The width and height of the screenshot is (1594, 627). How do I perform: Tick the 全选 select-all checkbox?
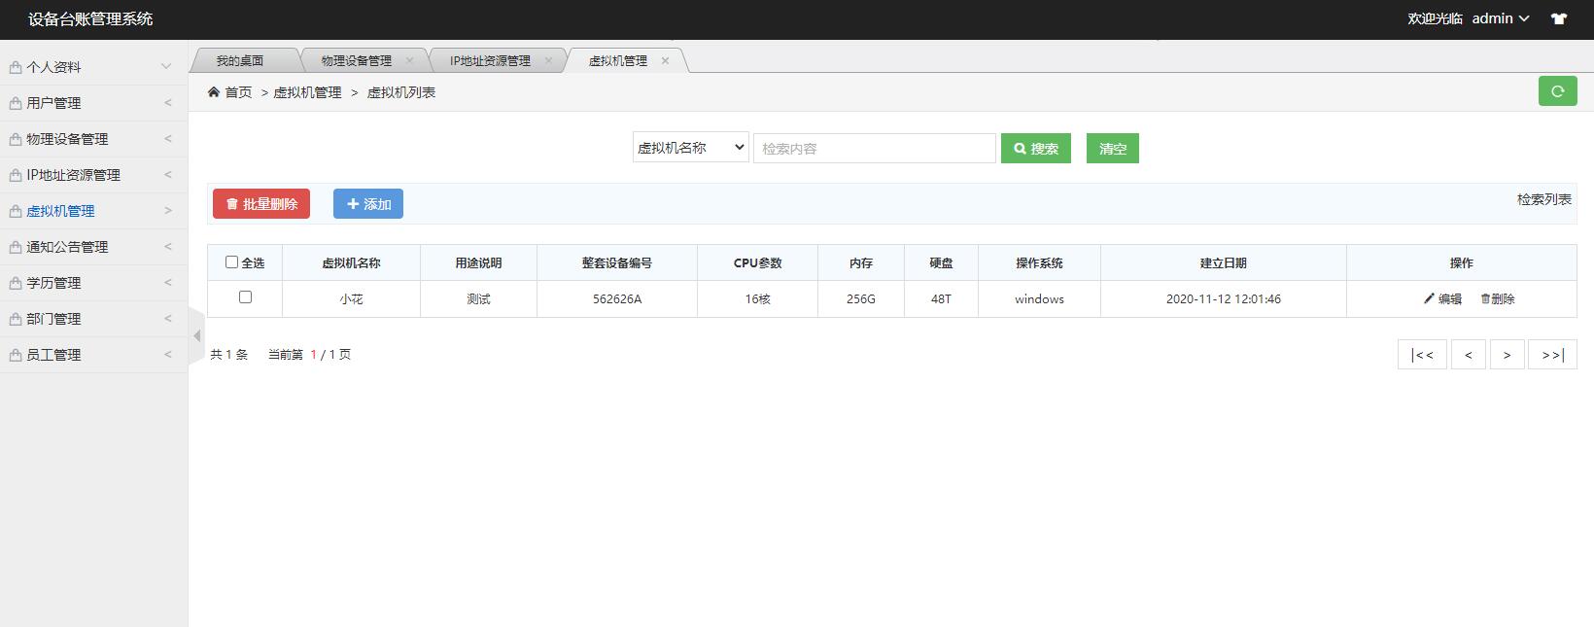point(231,262)
